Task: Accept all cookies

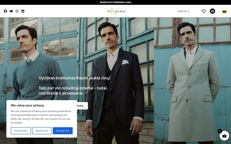Action: pos(63,131)
